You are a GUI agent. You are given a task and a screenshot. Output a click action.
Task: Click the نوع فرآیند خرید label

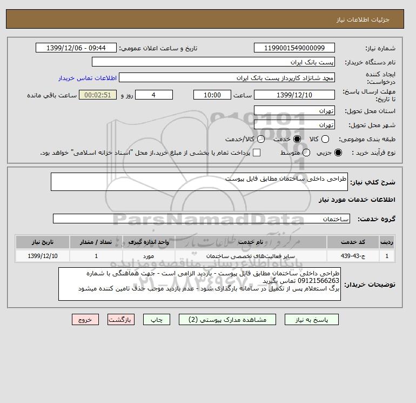(373, 153)
